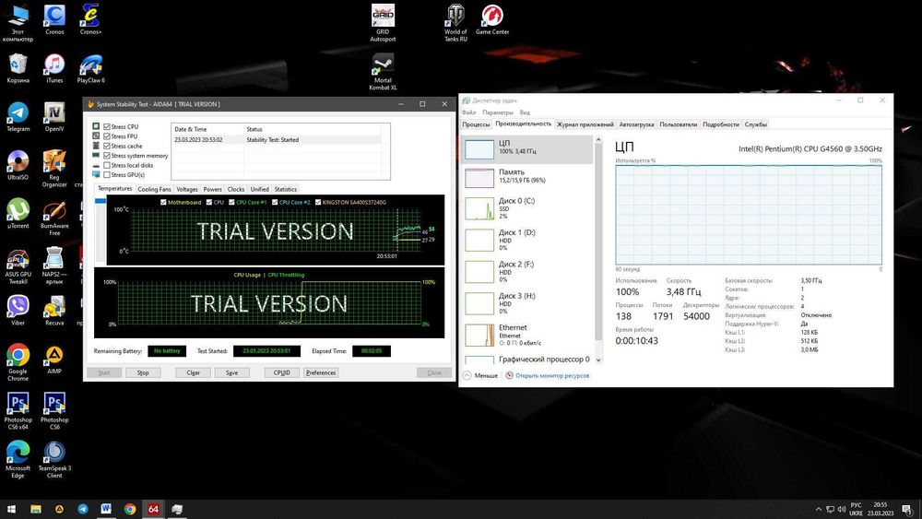This screenshot has width=922, height=519.
Task: Click Открыть монитор ресурсов link
Action: (x=552, y=375)
